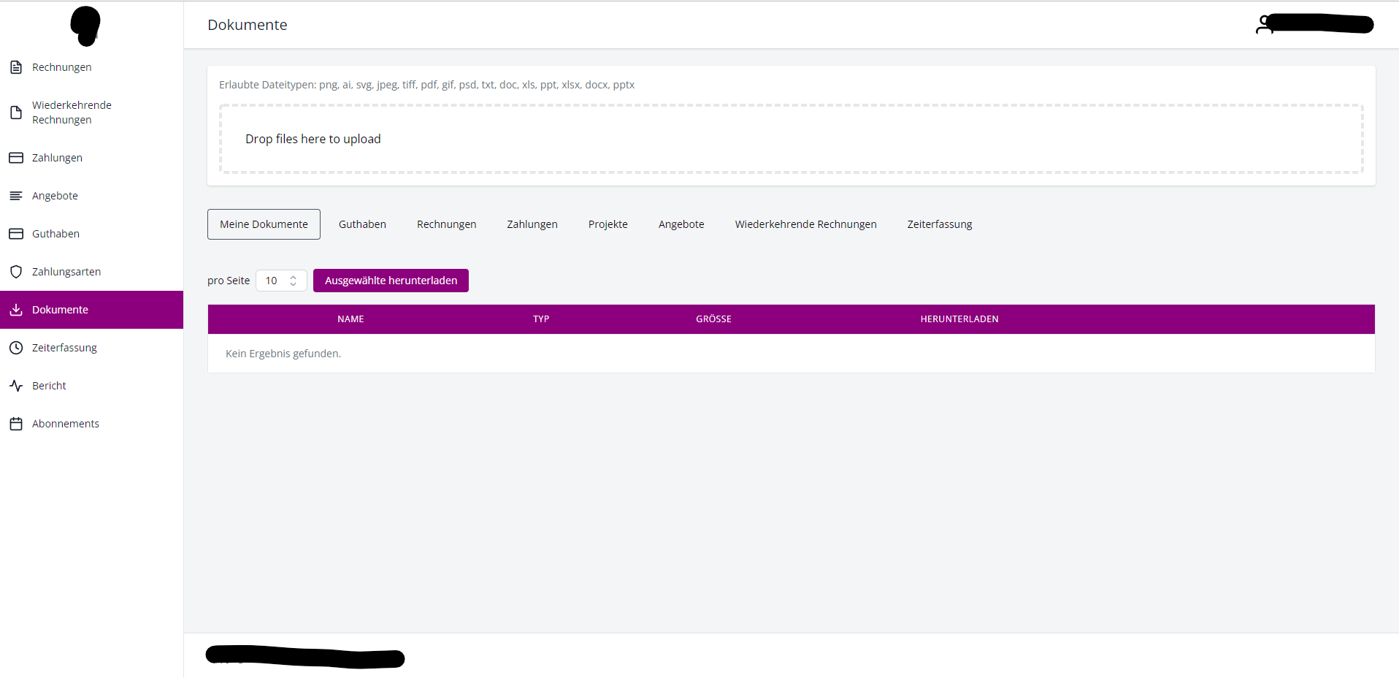Open Angebote using its list icon

point(16,195)
